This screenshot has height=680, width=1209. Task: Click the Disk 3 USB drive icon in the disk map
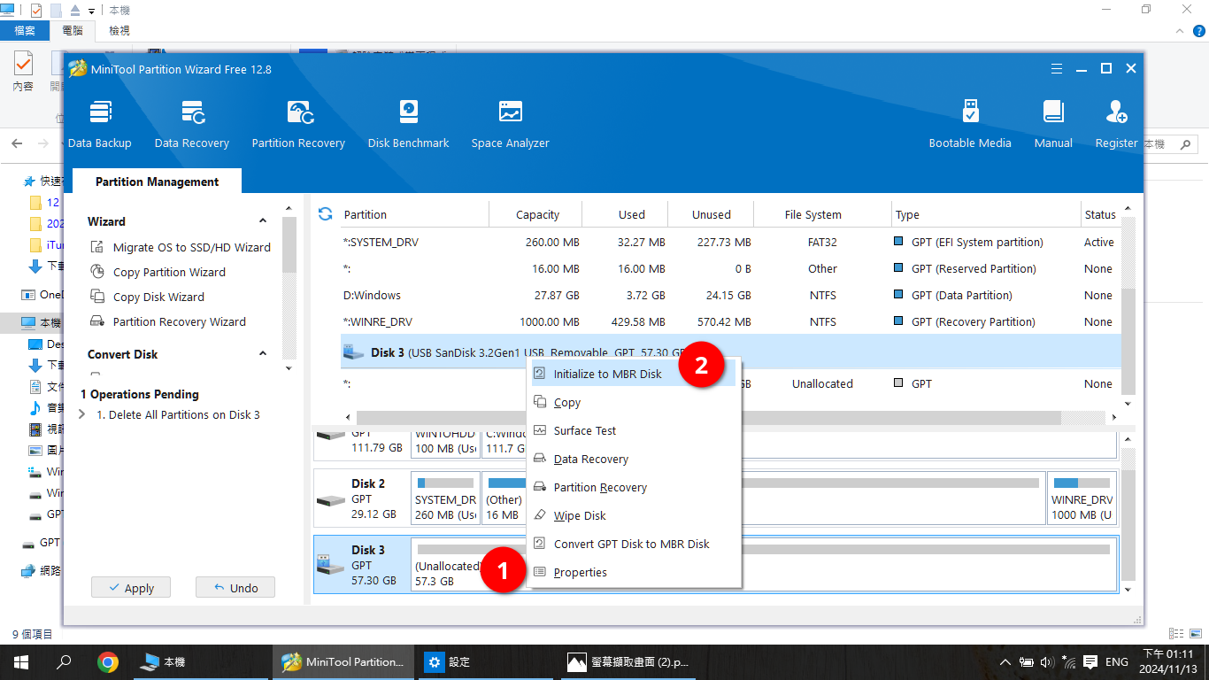(x=330, y=564)
